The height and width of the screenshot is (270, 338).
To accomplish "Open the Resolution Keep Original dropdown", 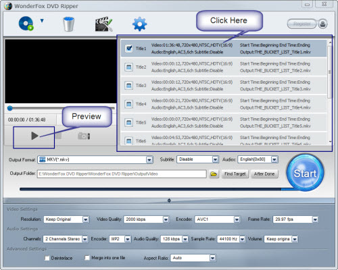I will [85, 219].
